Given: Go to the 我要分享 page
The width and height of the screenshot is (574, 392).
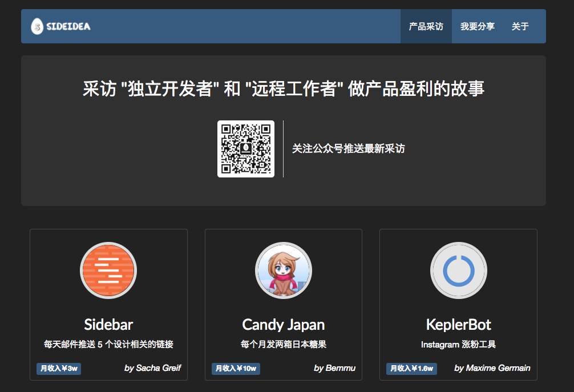Looking at the screenshot, I should click(x=478, y=26).
